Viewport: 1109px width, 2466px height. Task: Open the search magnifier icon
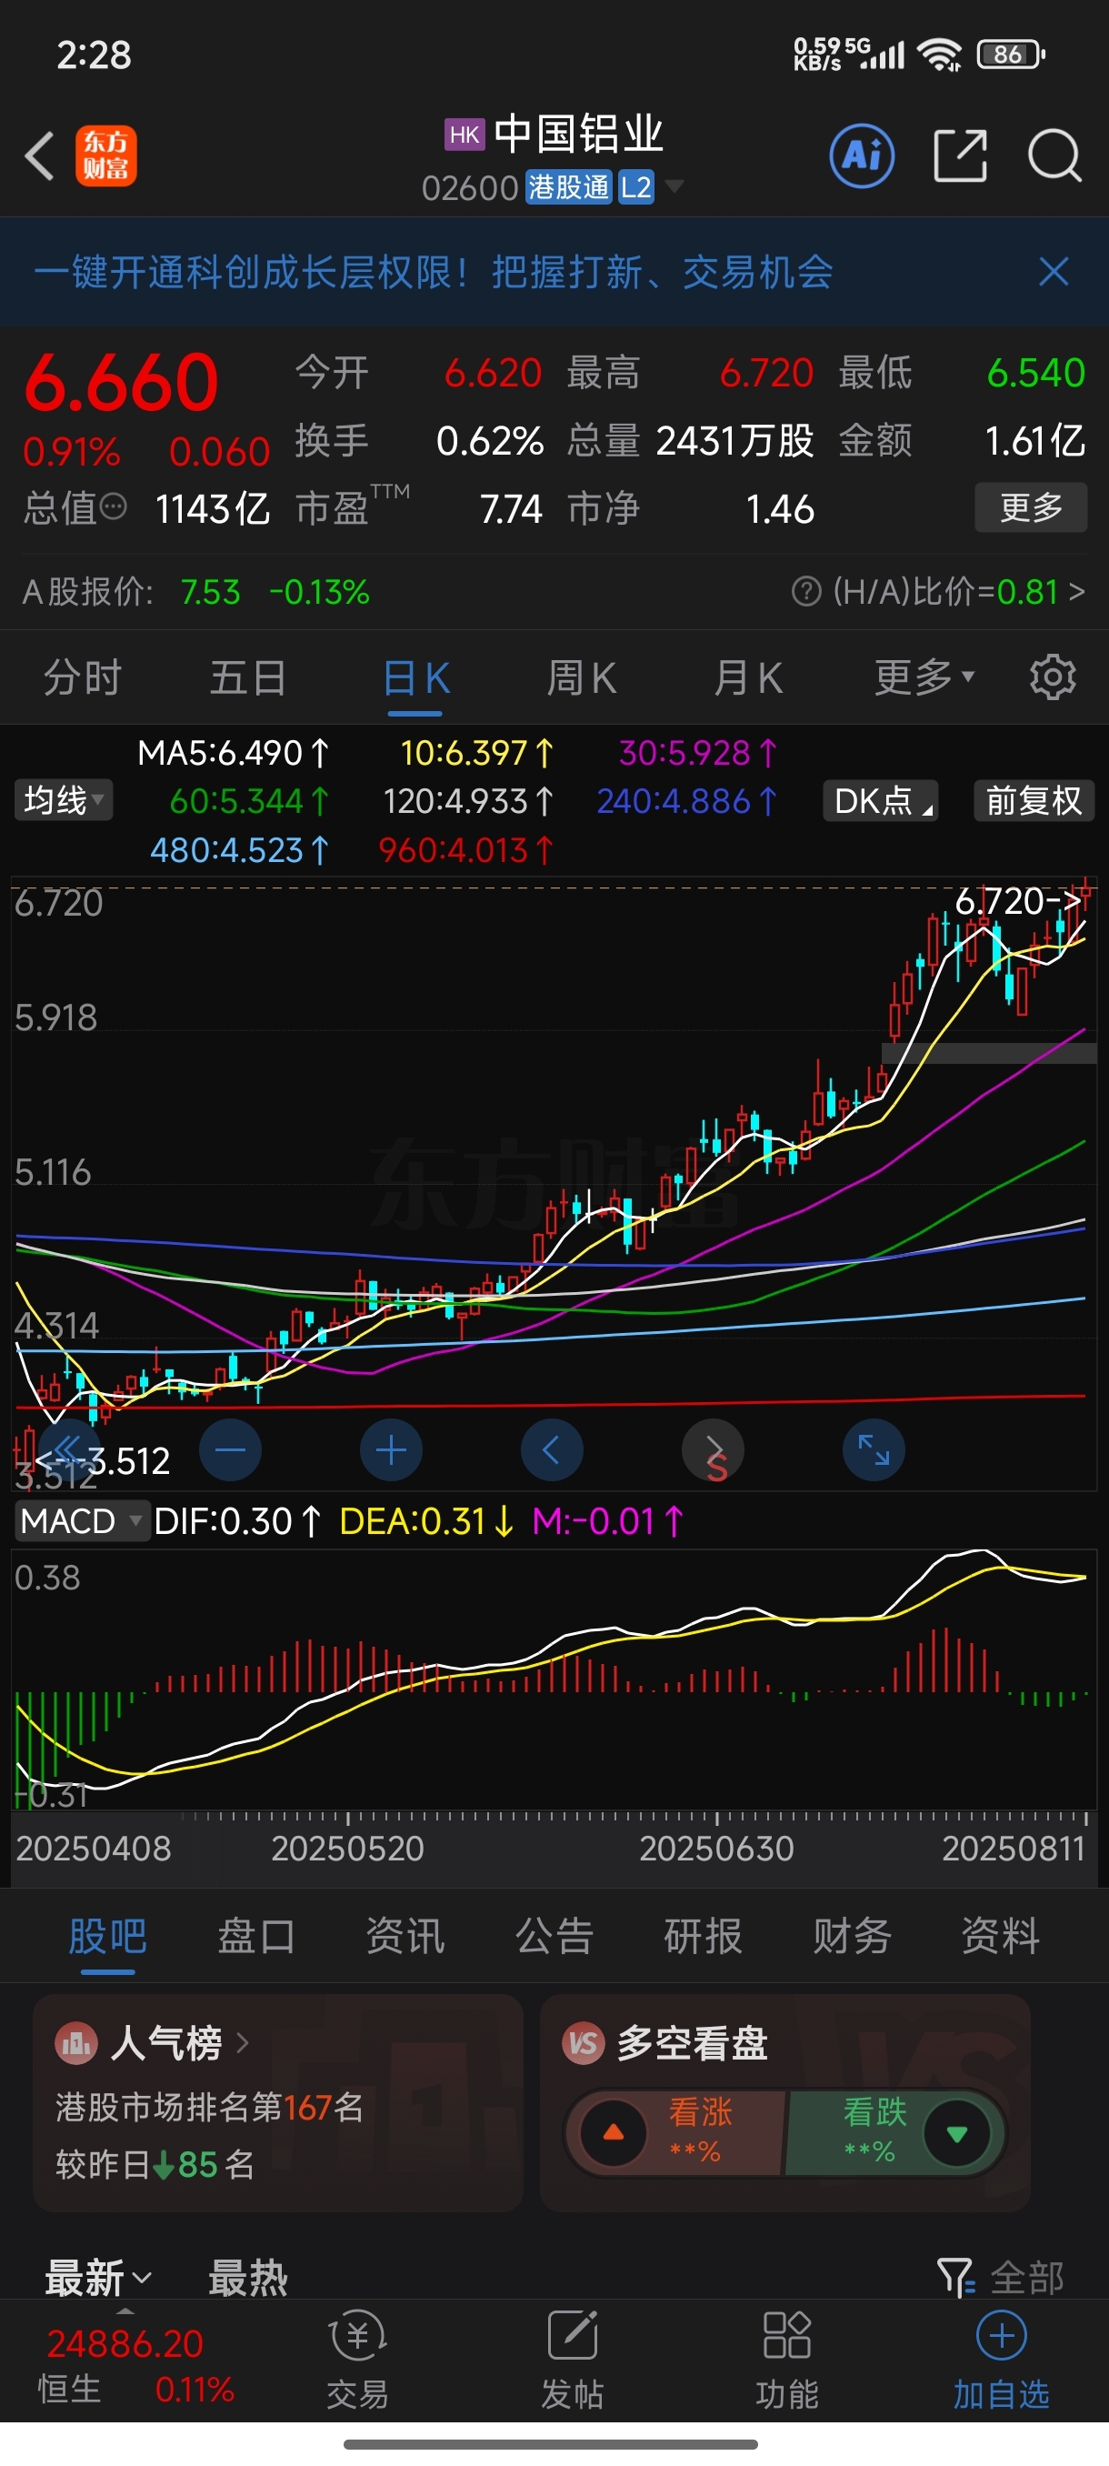click(1054, 155)
